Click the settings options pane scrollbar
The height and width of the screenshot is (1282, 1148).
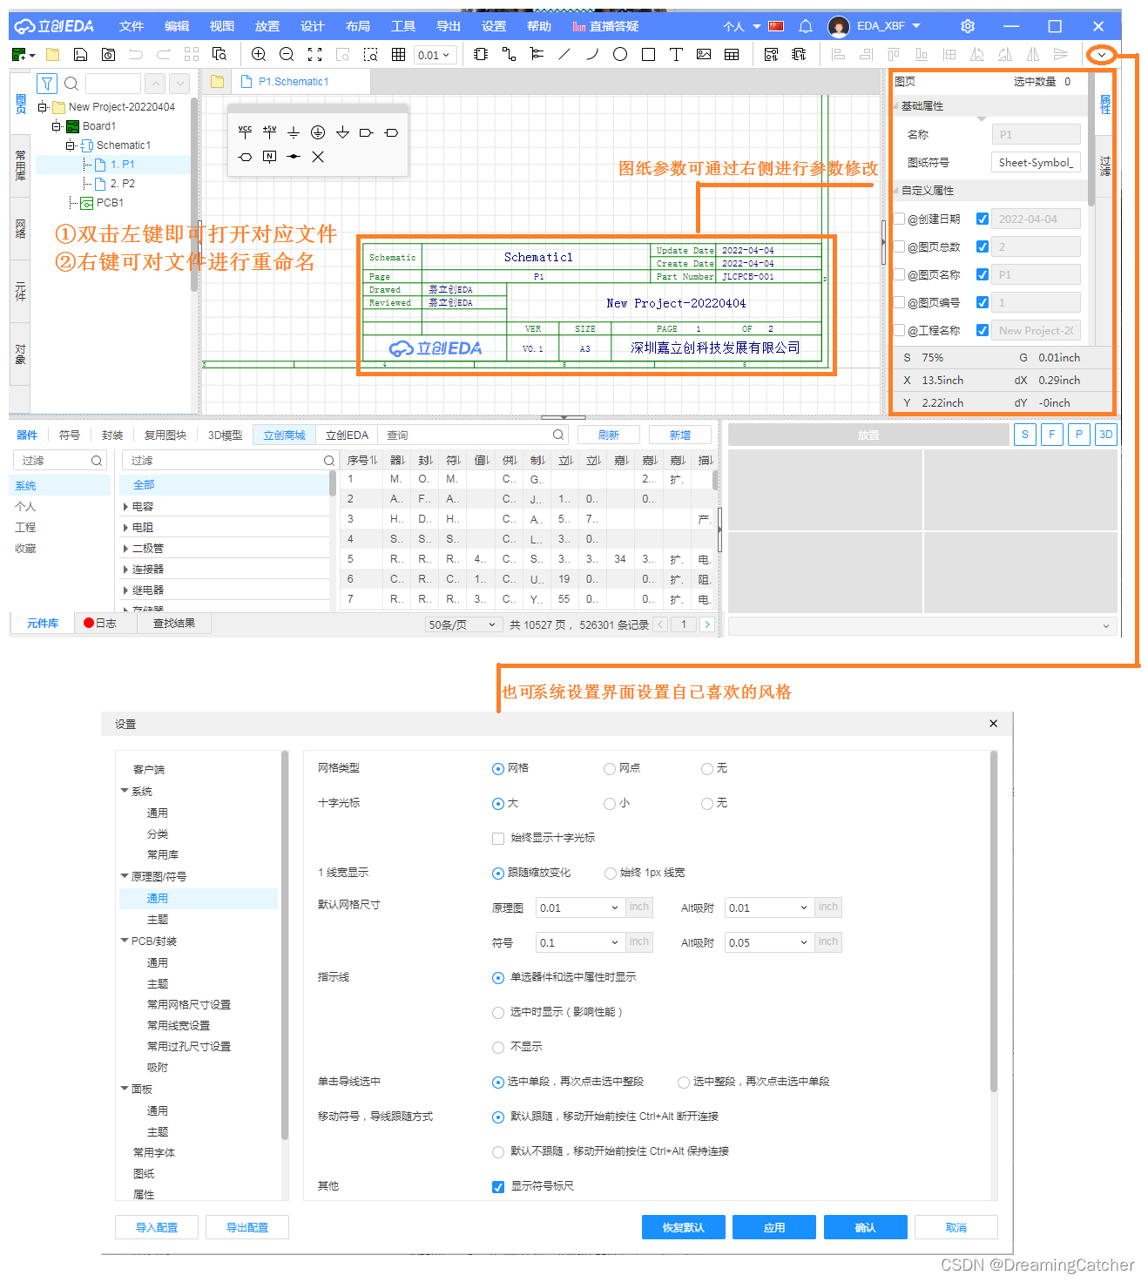pyautogui.click(x=994, y=923)
